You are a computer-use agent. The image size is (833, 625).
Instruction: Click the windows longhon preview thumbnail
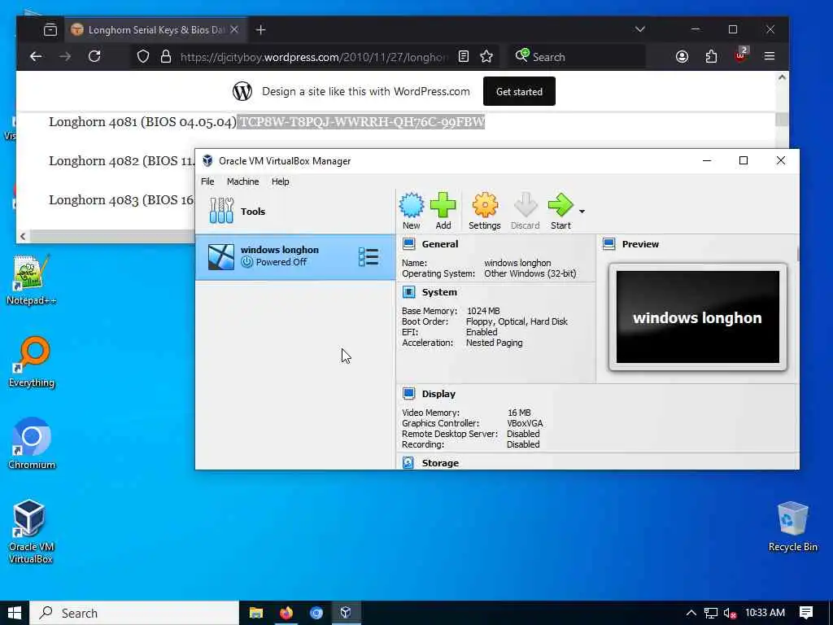(x=697, y=317)
